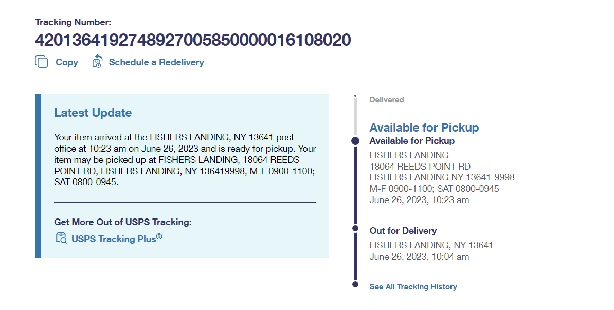Click the Copy tracking number icon
The height and width of the screenshot is (310, 614).
coord(41,62)
